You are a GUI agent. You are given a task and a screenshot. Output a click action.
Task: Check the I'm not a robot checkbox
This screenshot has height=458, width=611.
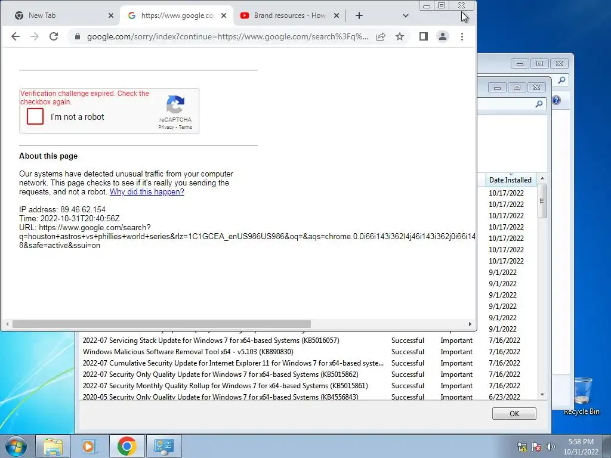pos(35,116)
